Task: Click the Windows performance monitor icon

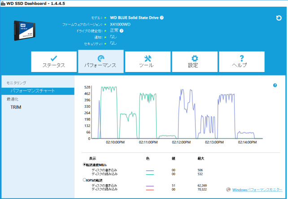Action: (228, 190)
